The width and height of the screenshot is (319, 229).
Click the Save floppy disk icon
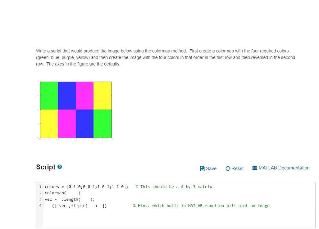pos(203,168)
